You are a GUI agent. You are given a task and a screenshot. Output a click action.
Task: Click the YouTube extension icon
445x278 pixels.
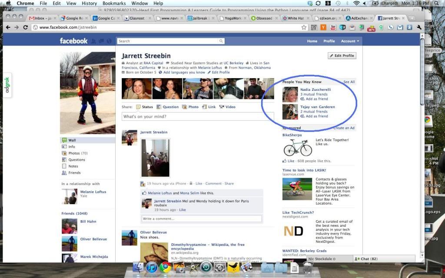pyautogui.click(x=333, y=27)
